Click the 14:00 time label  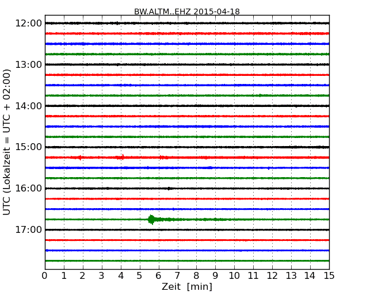click(x=29, y=106)
